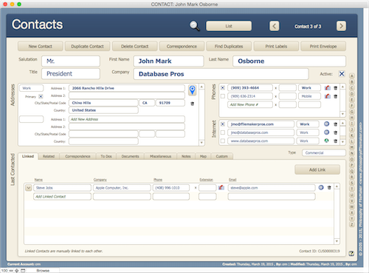This screenshot has width=369, height=273.
Task: Click the Duplicate Contact button
Action: pos(87,47)
